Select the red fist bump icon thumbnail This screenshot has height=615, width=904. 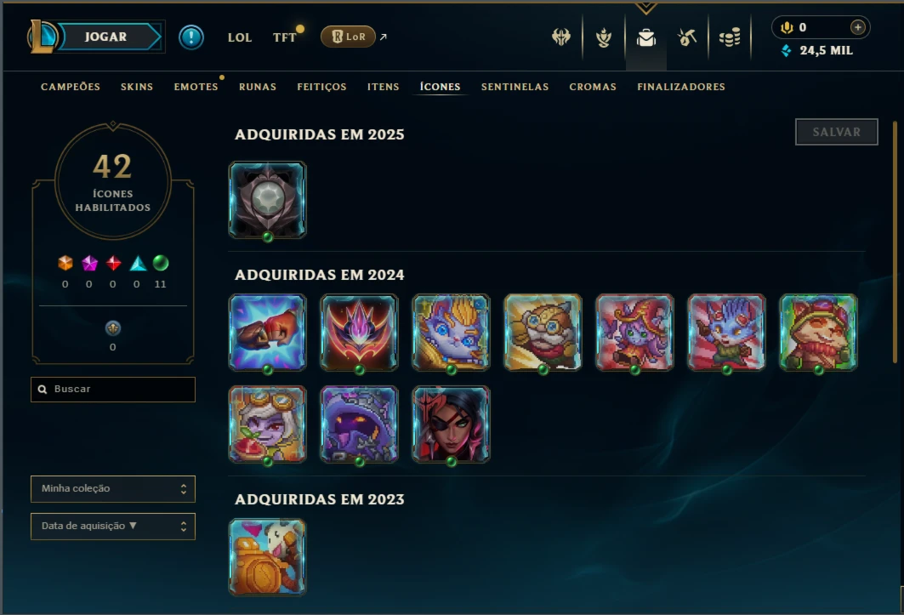[x=268, y=333]
